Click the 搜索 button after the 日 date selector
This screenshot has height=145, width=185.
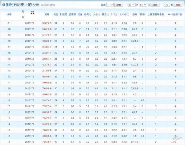click(155, 5)
